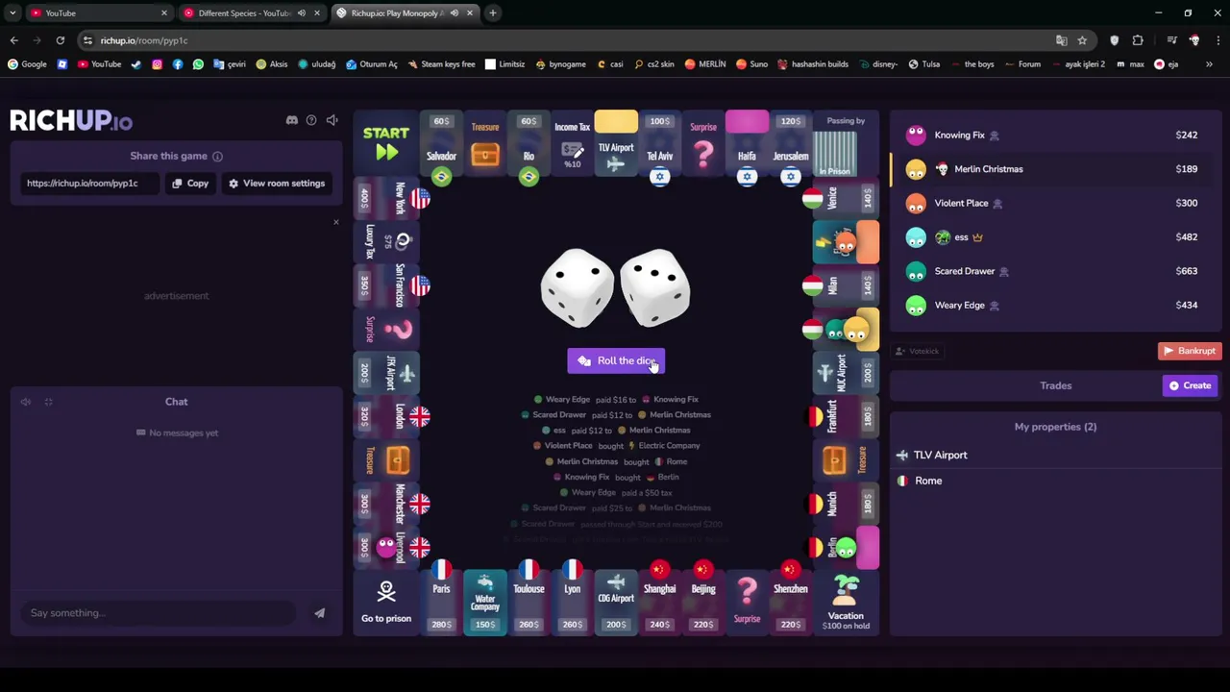Click the Surprise tile on bottom row

click(x=747, y=603)
